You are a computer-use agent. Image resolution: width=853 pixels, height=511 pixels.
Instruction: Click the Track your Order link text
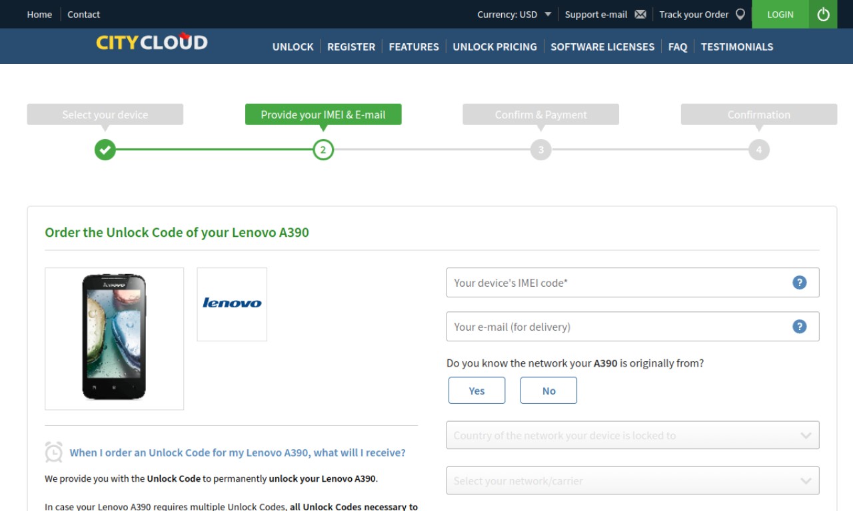click(694, 14)
